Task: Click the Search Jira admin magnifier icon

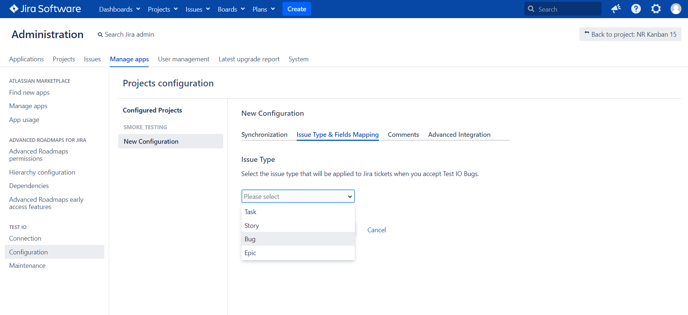Action: click(100, 35)
